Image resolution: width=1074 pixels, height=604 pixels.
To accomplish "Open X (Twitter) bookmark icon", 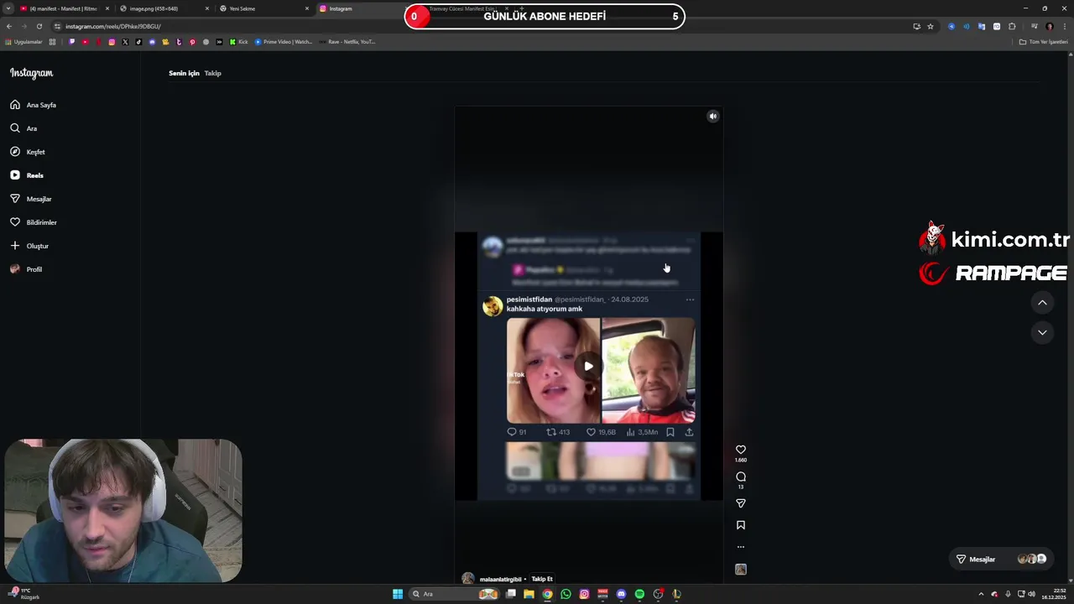I will tap(125, 42).
